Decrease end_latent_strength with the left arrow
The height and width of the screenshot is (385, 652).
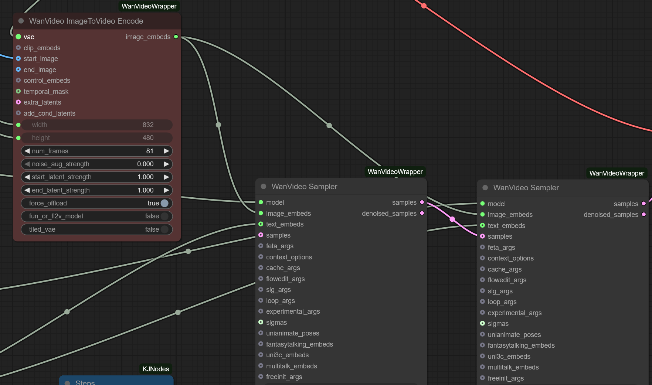[x=27, y=190]
